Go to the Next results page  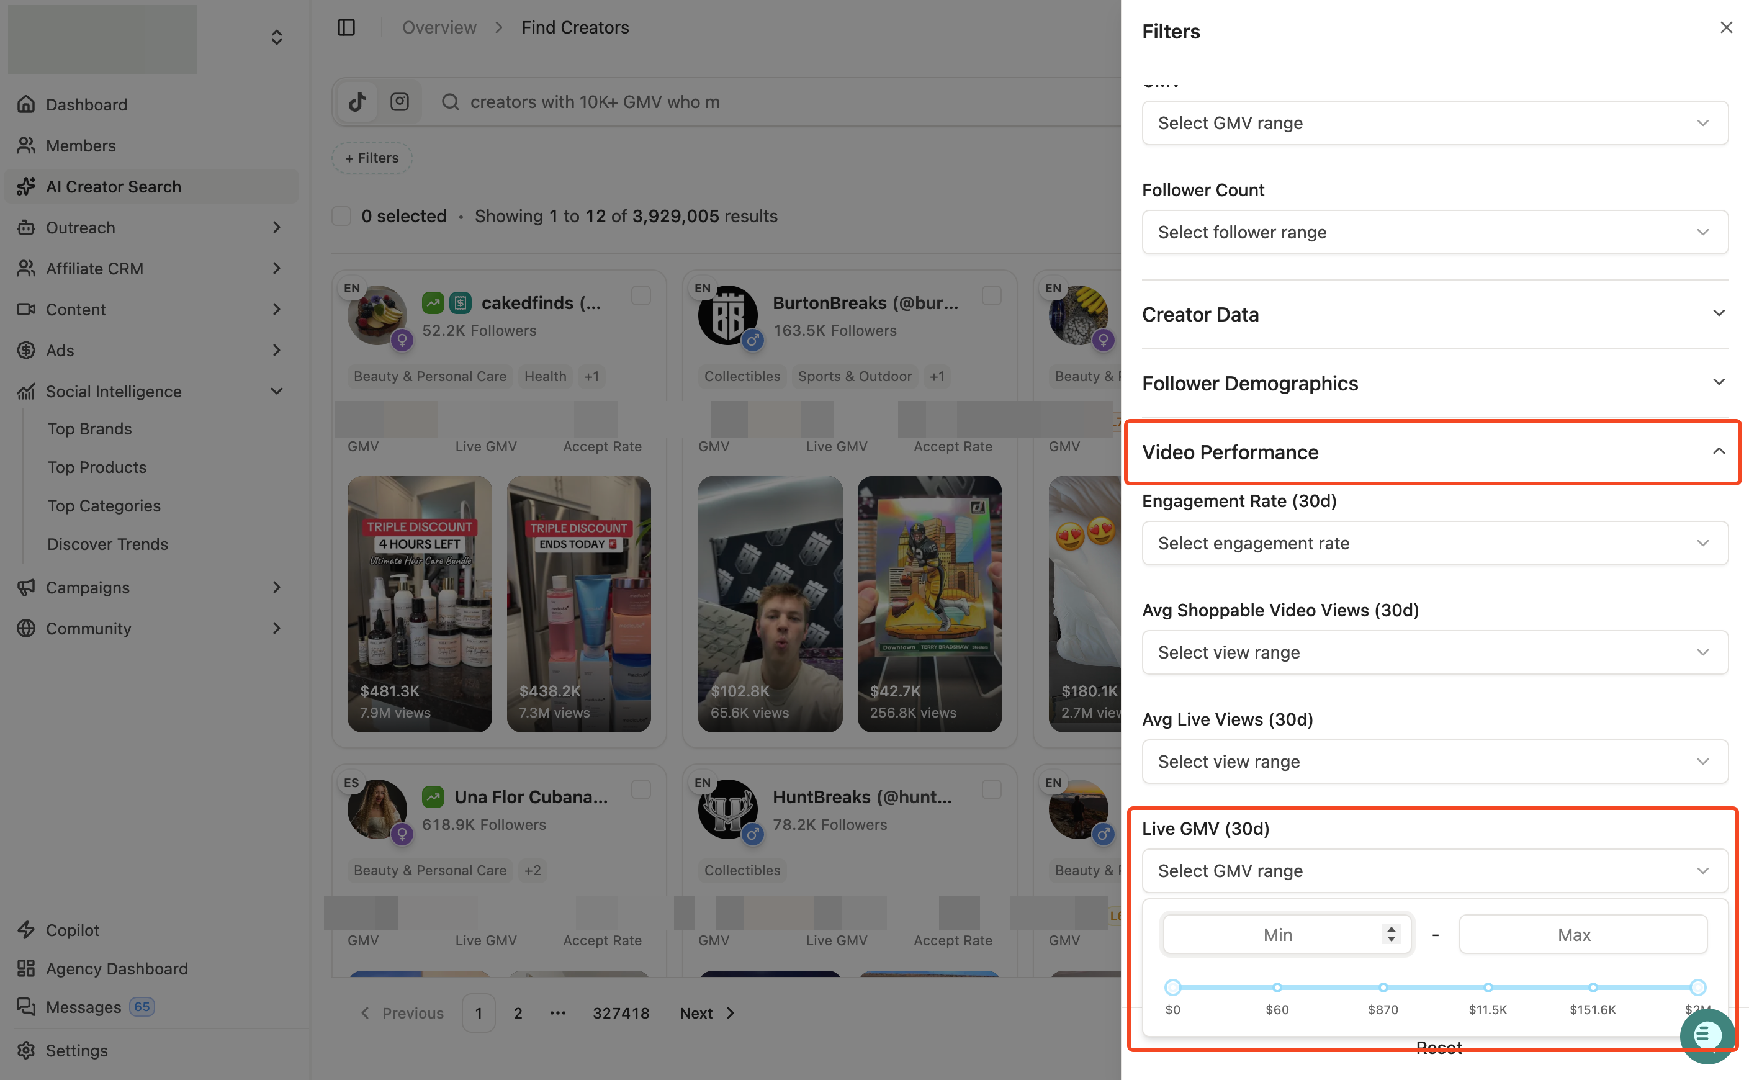click(707, 1013)
